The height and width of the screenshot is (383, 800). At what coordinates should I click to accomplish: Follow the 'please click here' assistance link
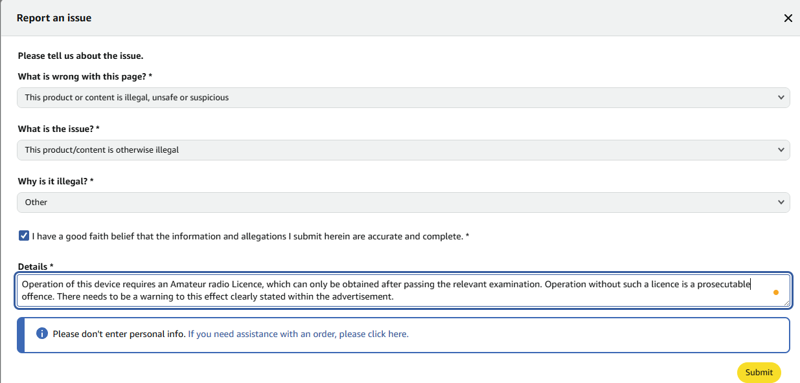point(298,334)
